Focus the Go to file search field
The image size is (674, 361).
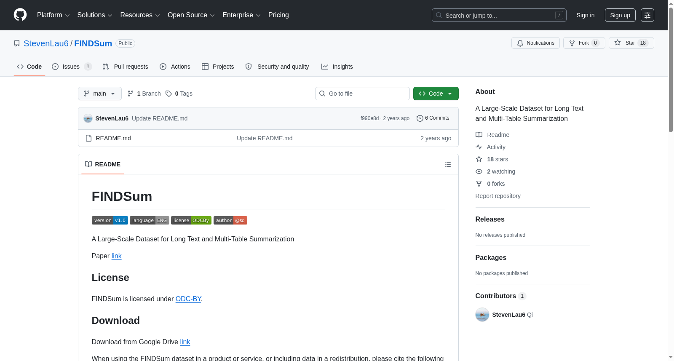362,94
